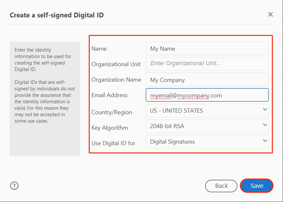Select the Email Address input box

point(207,95)
